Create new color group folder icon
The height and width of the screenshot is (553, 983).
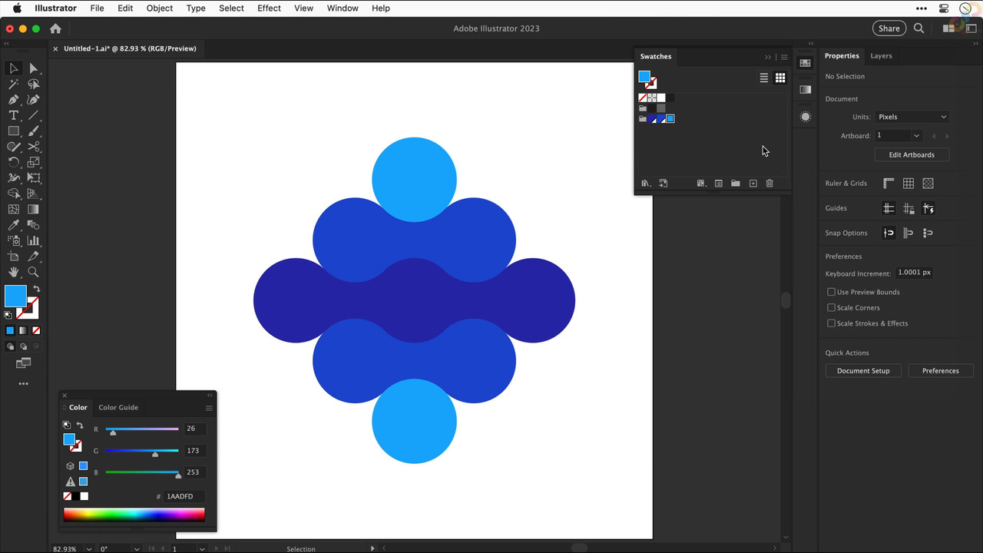[735, 184]
